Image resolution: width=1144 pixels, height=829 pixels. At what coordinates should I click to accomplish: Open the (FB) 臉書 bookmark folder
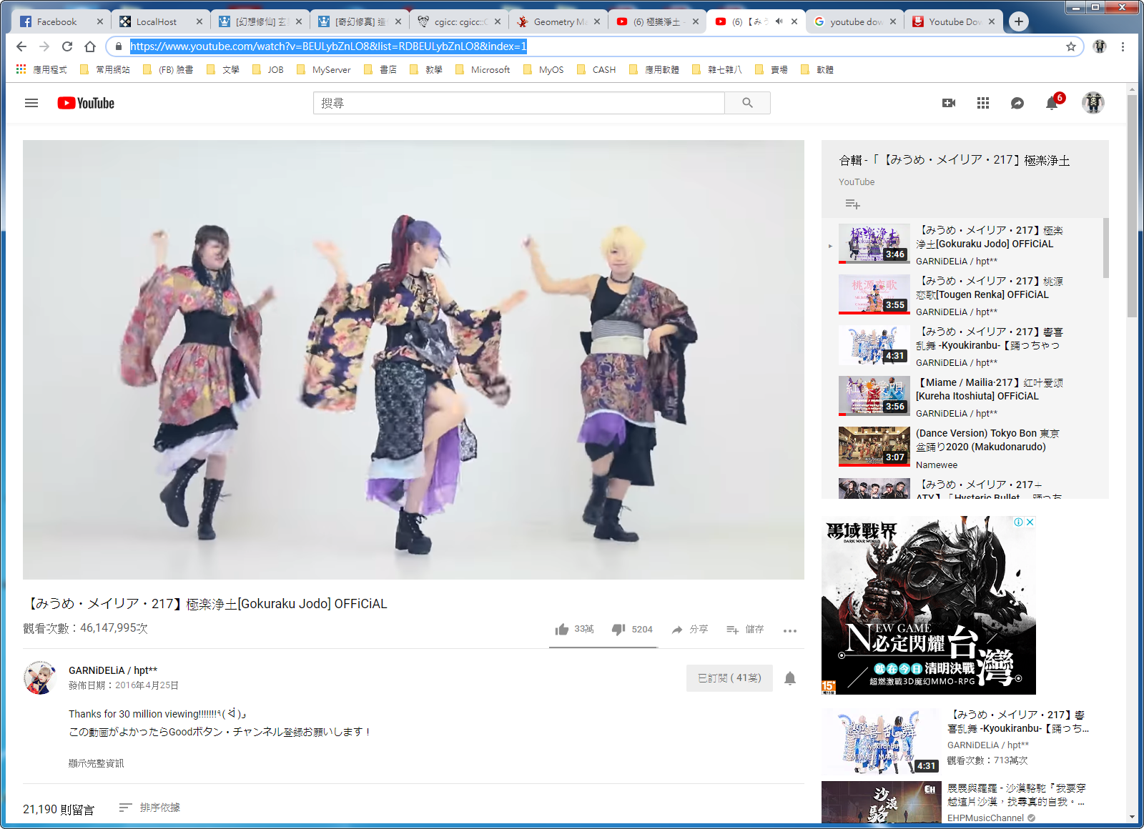click(x=168, y=69)
